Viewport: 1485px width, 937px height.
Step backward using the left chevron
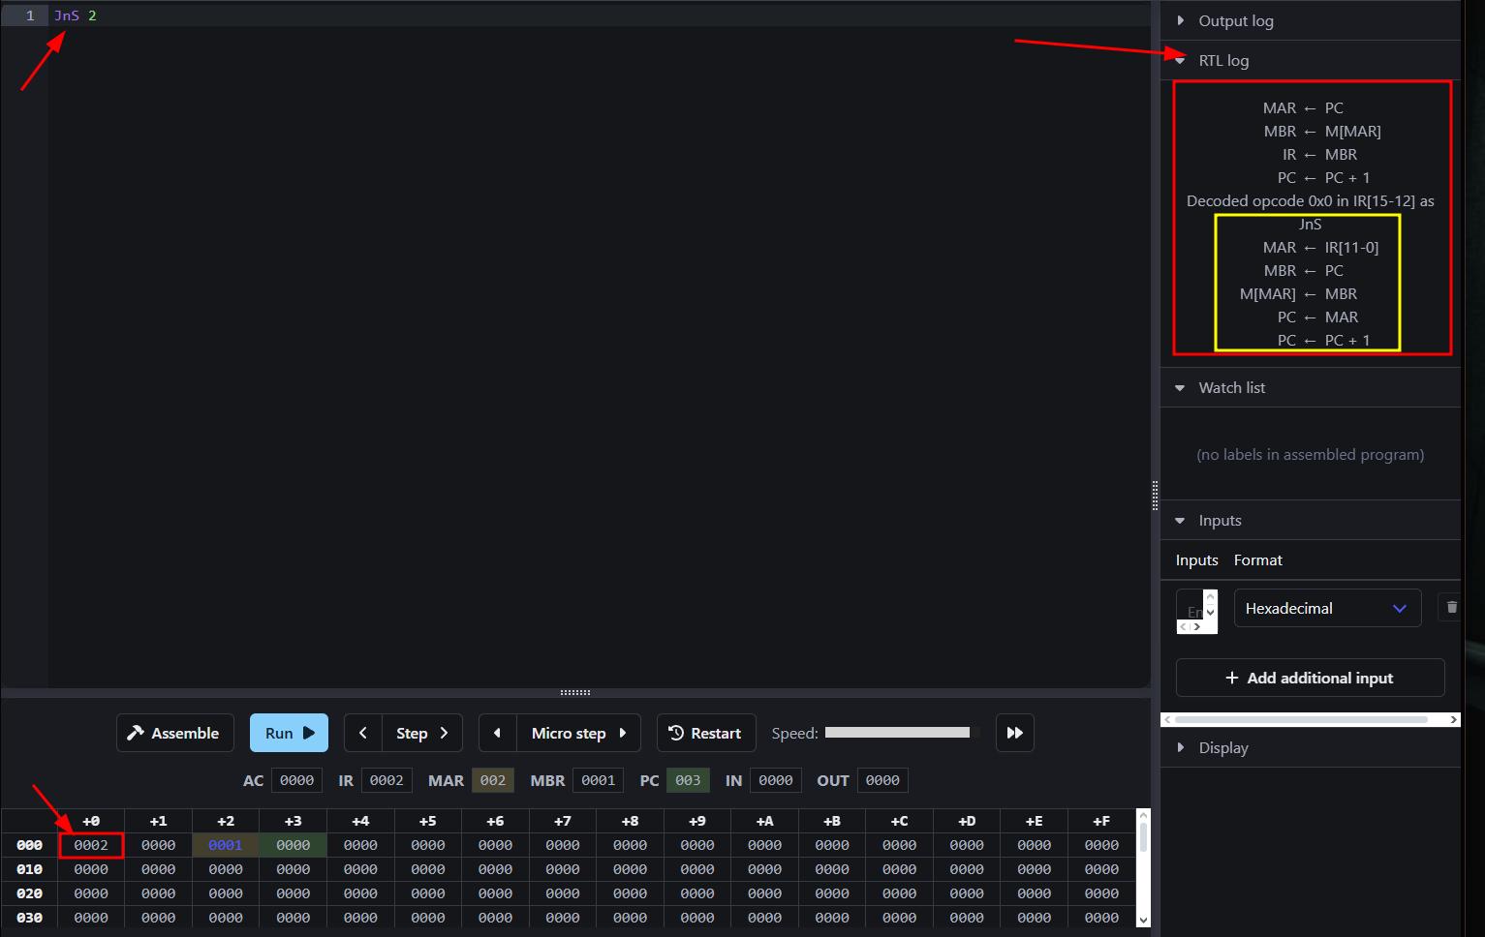[x=363, y=733]
